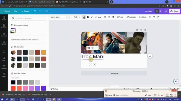Change text alignment
Image resolution: width=181 pixels, height=101 pixels.
[x=105, y=17]
